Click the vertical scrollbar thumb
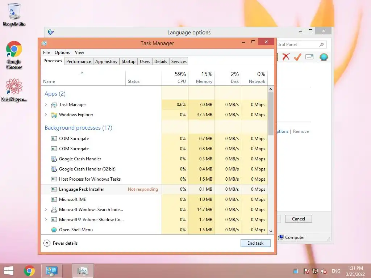 [271, 113]
